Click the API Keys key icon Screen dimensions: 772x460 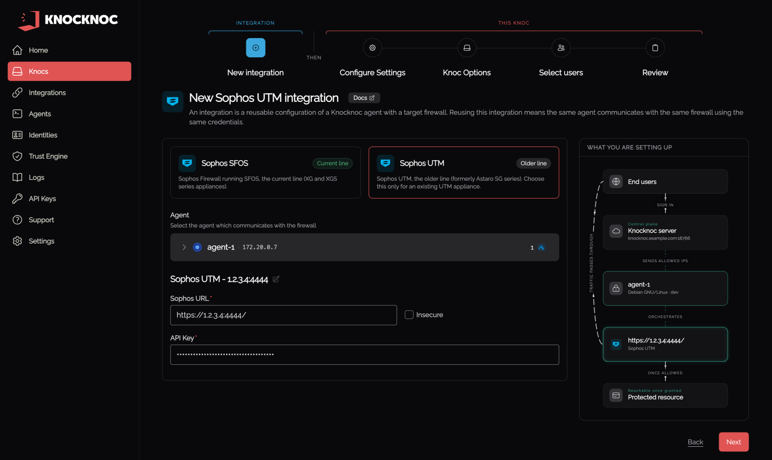coord(17,199)
